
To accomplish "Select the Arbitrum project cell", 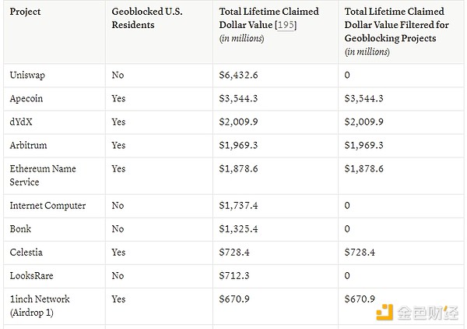I will click(29, 145).
